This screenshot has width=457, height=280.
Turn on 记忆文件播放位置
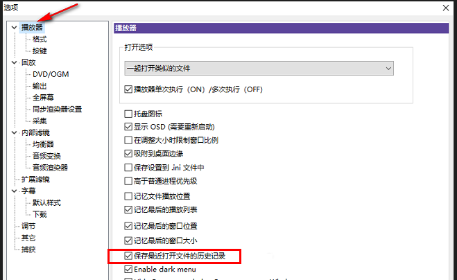[128, 196]
